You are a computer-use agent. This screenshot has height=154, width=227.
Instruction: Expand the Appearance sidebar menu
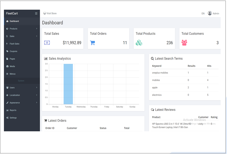tap(37, 103)
